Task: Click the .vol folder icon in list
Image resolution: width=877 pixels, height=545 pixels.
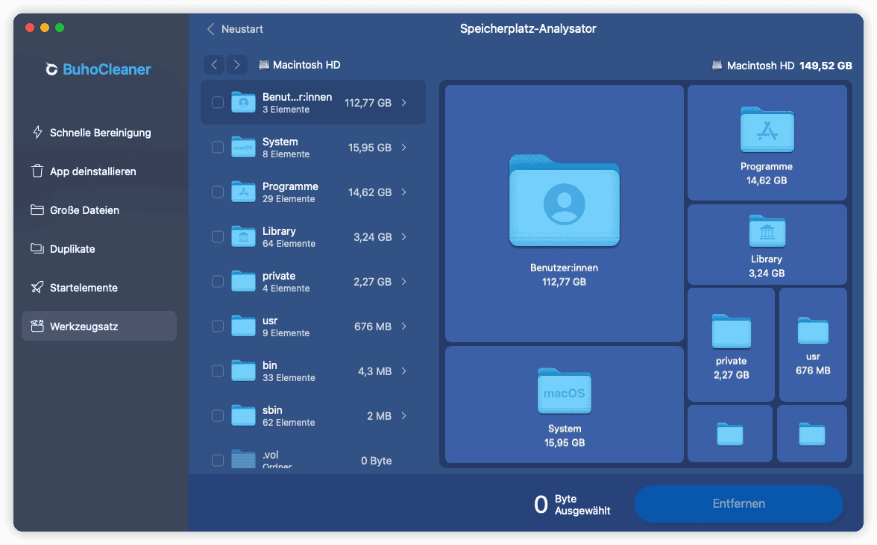Action: [243, 459]
